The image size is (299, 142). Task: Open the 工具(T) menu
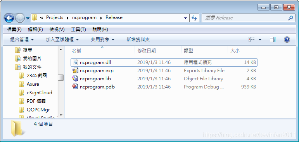pyautogui.click(x=78, y=29)
